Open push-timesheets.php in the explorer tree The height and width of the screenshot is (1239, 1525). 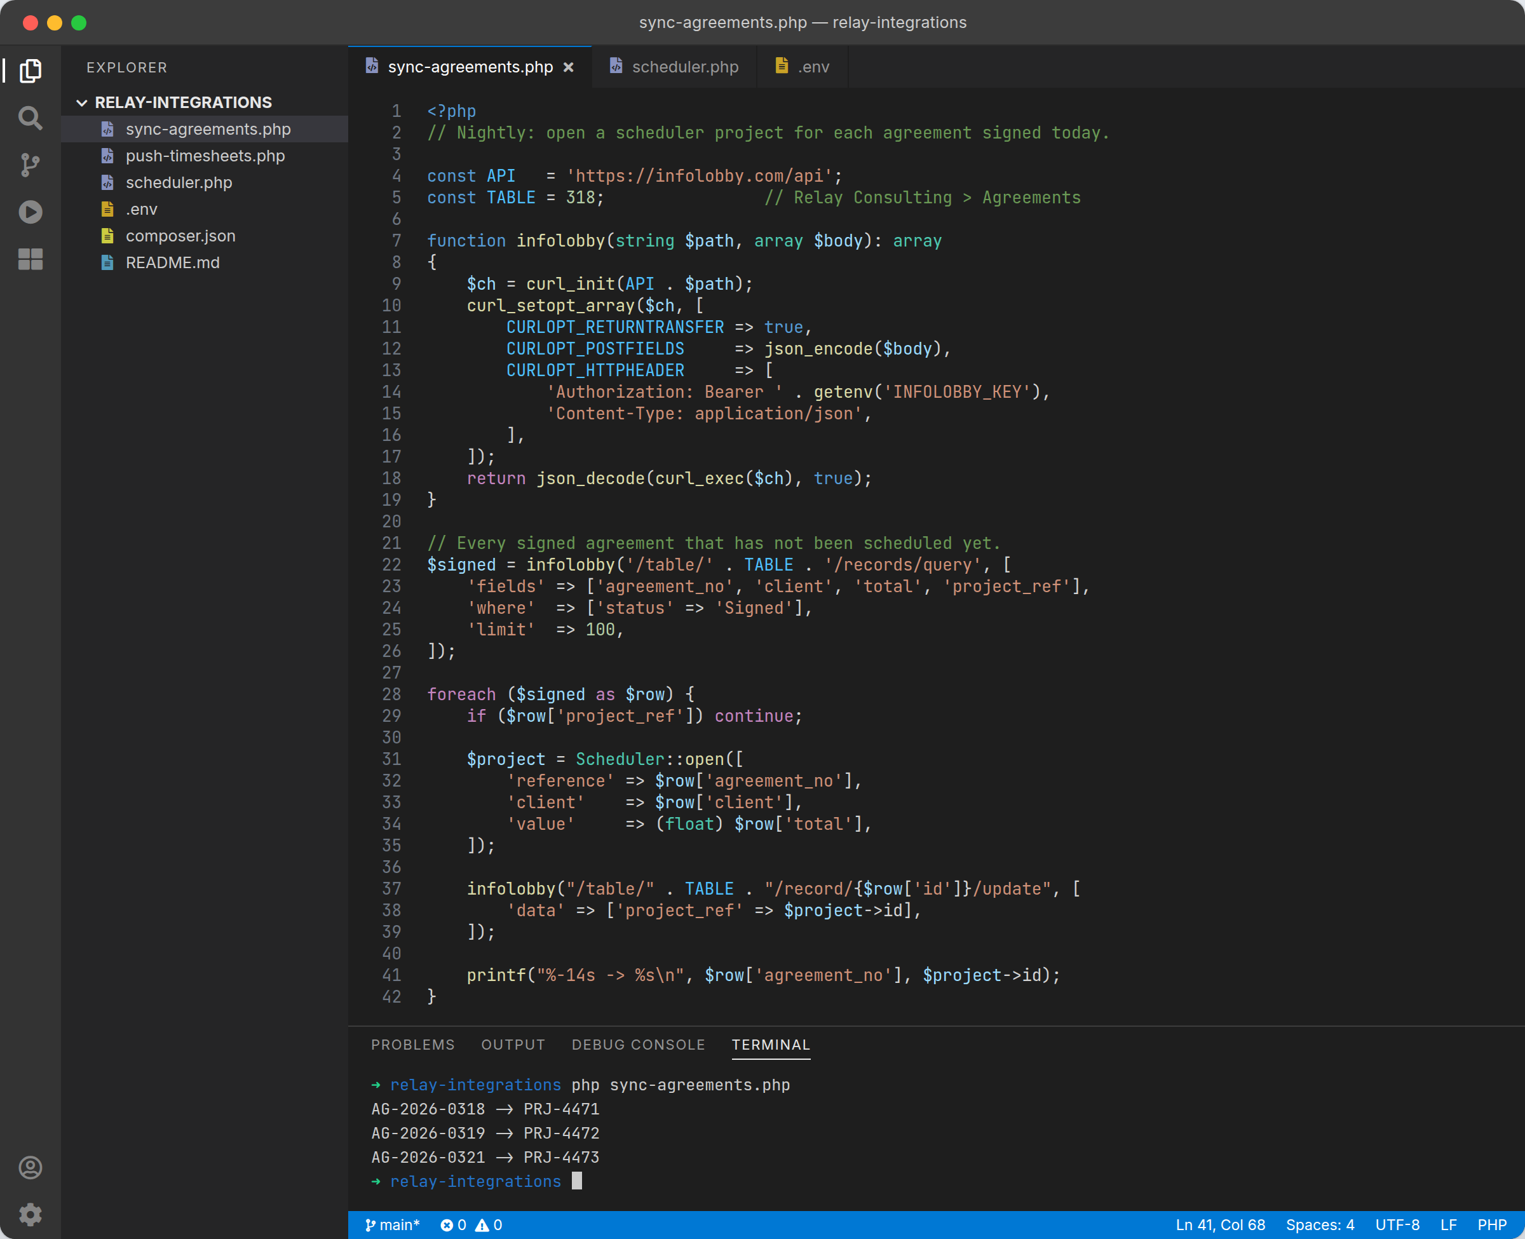point(205,156)
